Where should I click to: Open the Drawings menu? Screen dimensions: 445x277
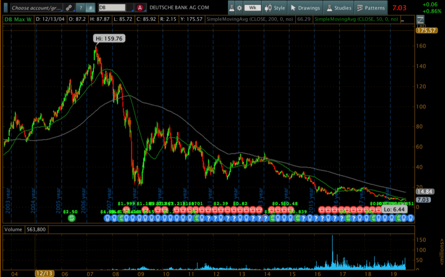pos(305,8)
